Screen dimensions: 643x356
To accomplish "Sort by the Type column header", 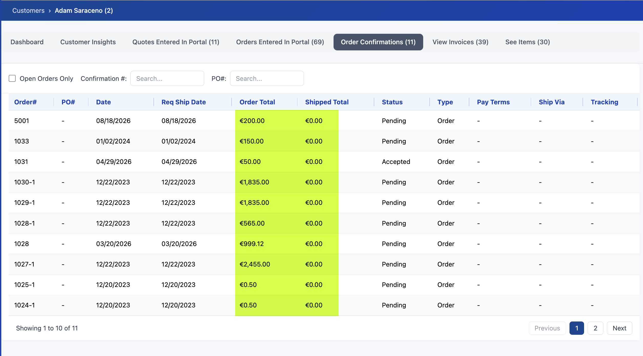I will tap(445, 102).
